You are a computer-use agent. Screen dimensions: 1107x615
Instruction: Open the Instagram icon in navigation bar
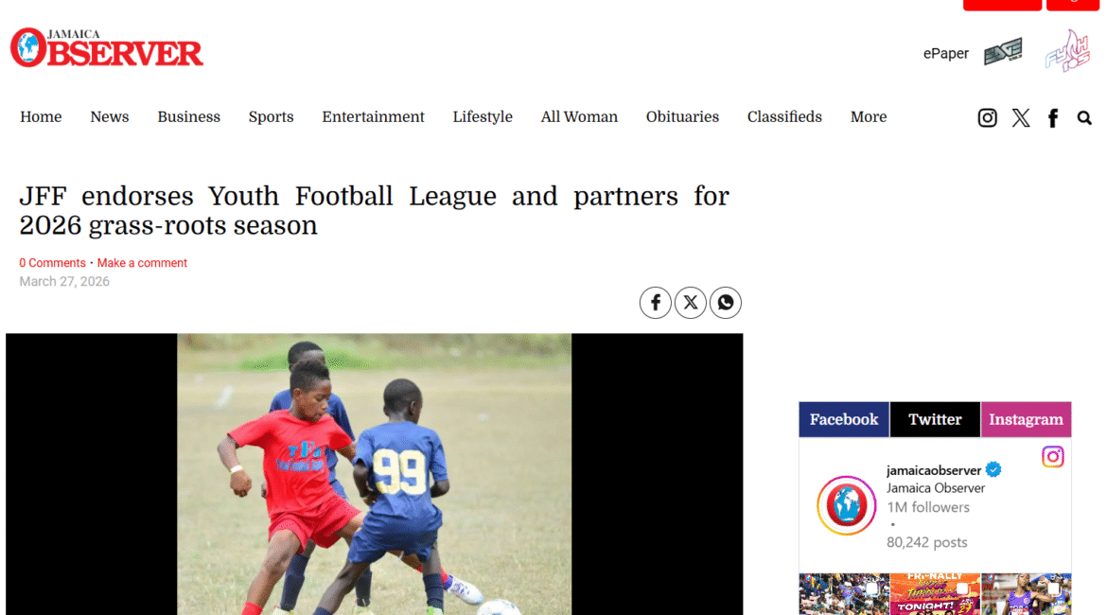pyautogui.click(x=987, y=117)
